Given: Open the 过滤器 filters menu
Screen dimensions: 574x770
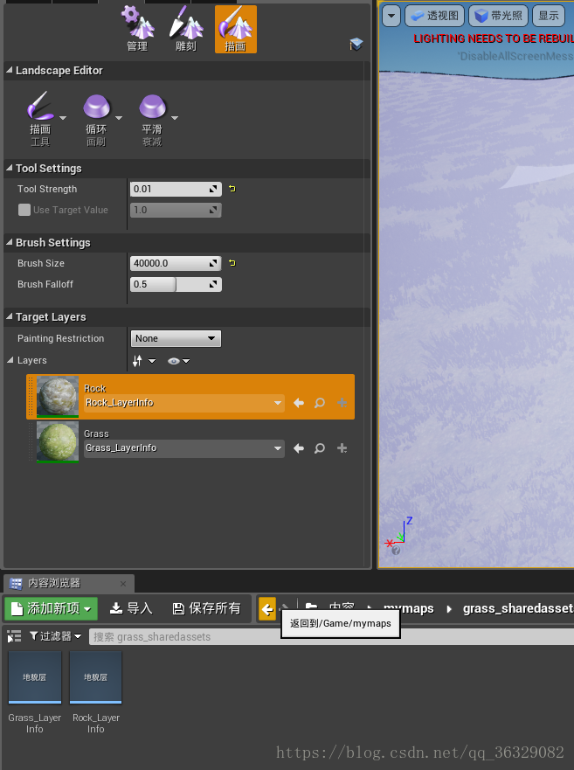Looking at the screenshot, I should (55, 636).
